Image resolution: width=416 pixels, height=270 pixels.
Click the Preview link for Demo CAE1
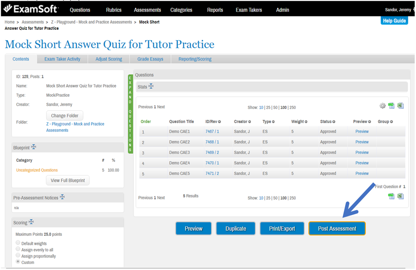tap(362, 131)
